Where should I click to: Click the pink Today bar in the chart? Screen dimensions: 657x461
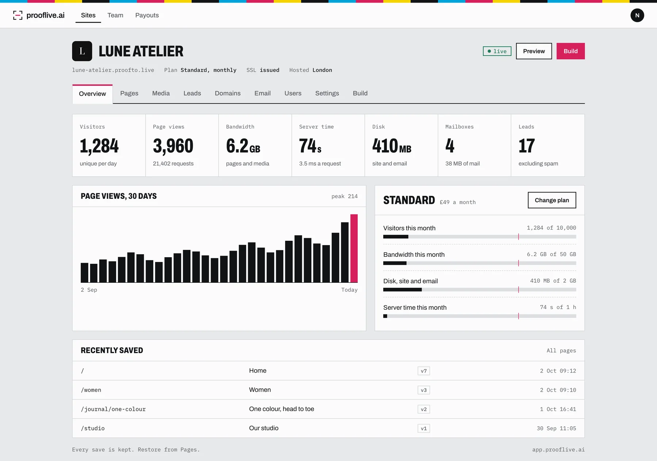tap(354, 248)
